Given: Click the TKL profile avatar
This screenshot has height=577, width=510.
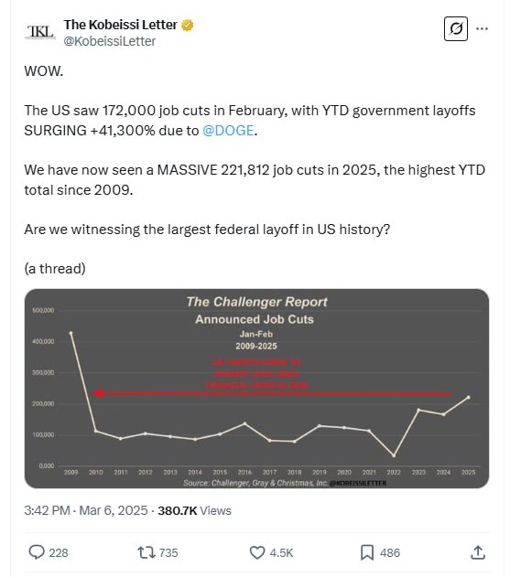Looking at the screenshot, I should 40,32.
